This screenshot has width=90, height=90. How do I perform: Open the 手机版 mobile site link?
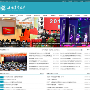coord(82,1)
